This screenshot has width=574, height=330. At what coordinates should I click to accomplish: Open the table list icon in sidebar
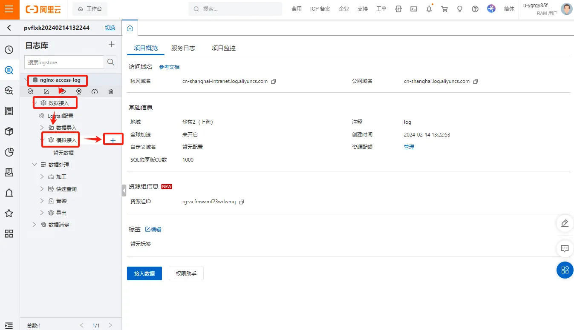click(x=9, y=111)
